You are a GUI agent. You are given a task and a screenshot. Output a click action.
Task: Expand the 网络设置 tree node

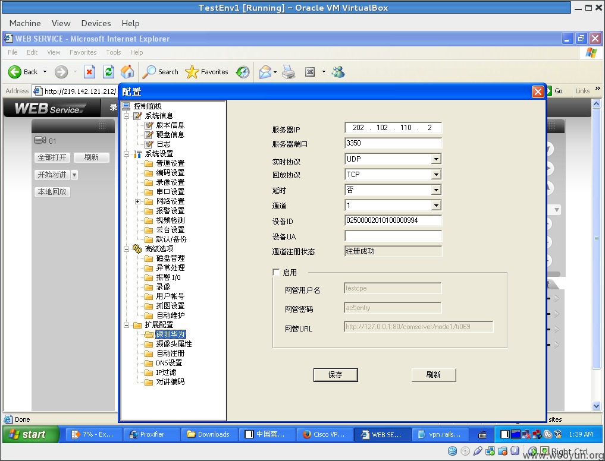point(137,201)
